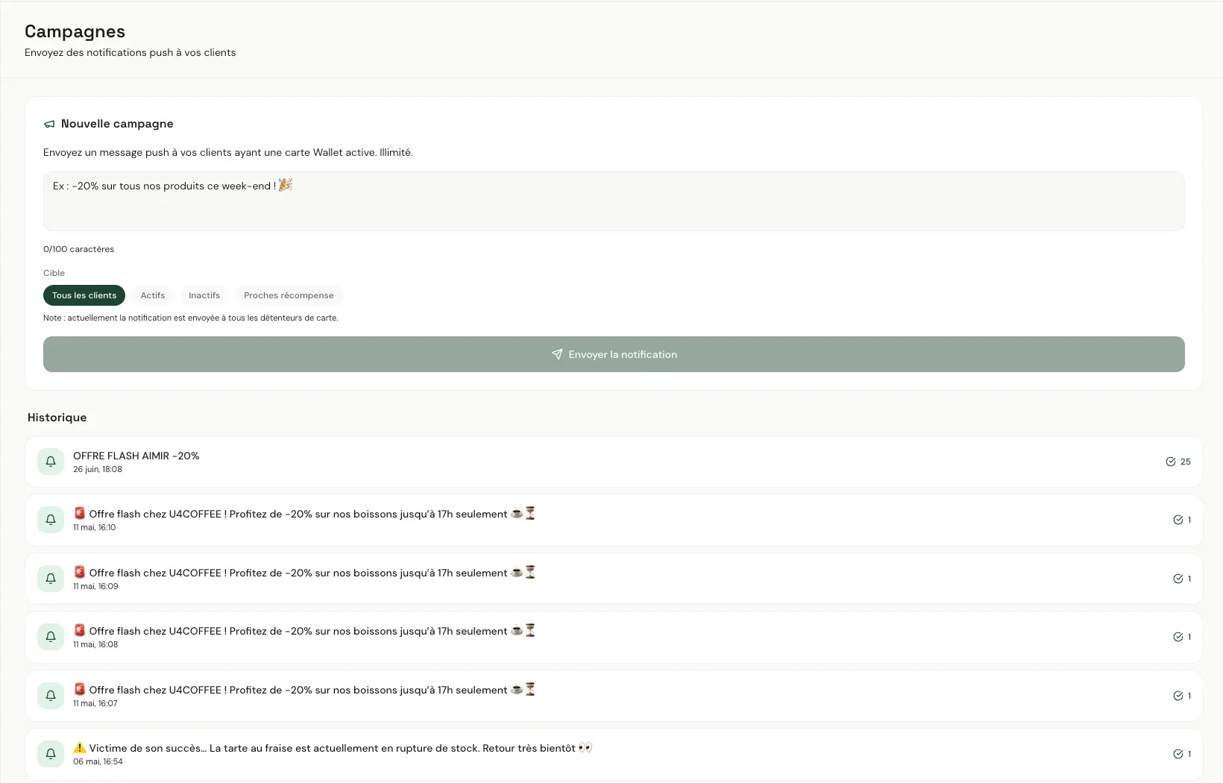
Task: Click the U4COFFEE message dated 16:07
Action: point(304,690)
